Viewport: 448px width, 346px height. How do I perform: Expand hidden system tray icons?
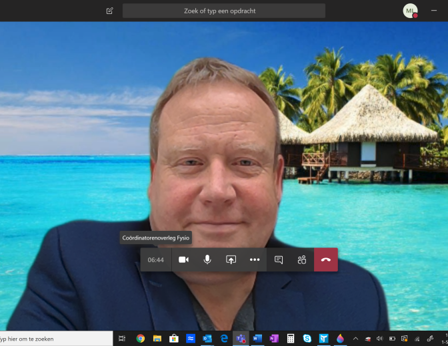click(356, 339)
